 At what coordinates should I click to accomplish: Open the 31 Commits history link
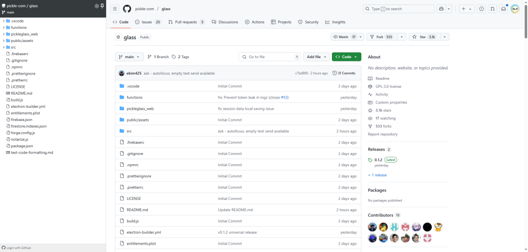[344, 73]
